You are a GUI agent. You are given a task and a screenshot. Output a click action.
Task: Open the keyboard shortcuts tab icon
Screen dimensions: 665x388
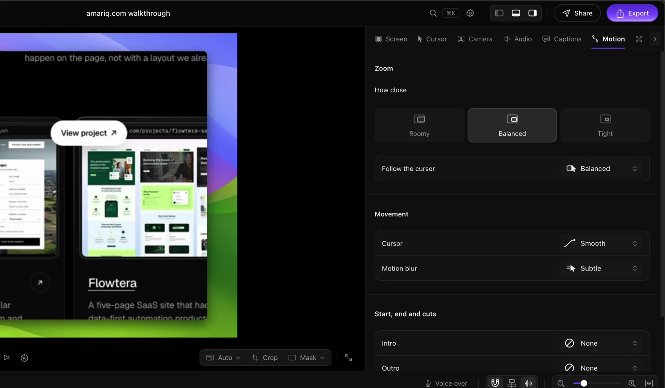click(x=639, y=39)
